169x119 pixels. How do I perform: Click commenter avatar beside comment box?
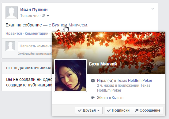click(10, 46)
